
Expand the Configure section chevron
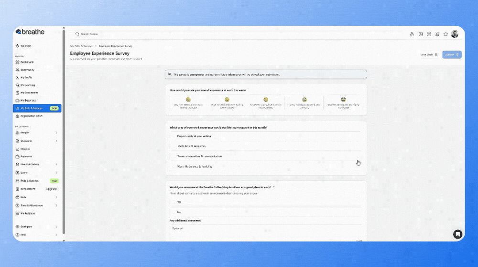(56, 227)
